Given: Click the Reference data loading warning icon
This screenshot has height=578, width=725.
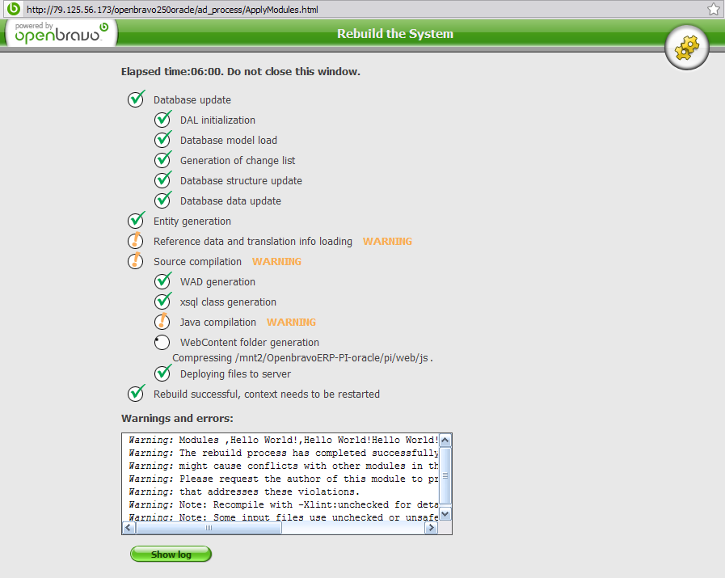Looking at the screenshot, I should (x=137, y=241).
